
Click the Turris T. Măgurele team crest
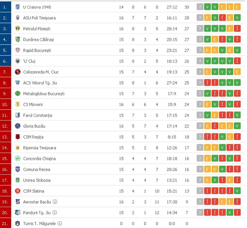click(18, 223)
